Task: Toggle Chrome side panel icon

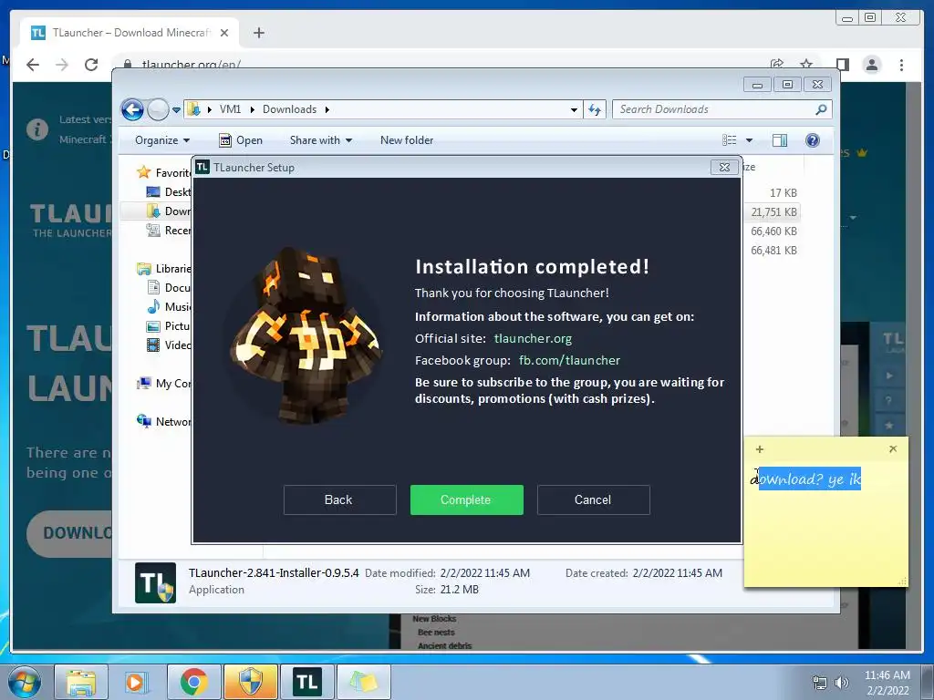Action: pos(842,65)
